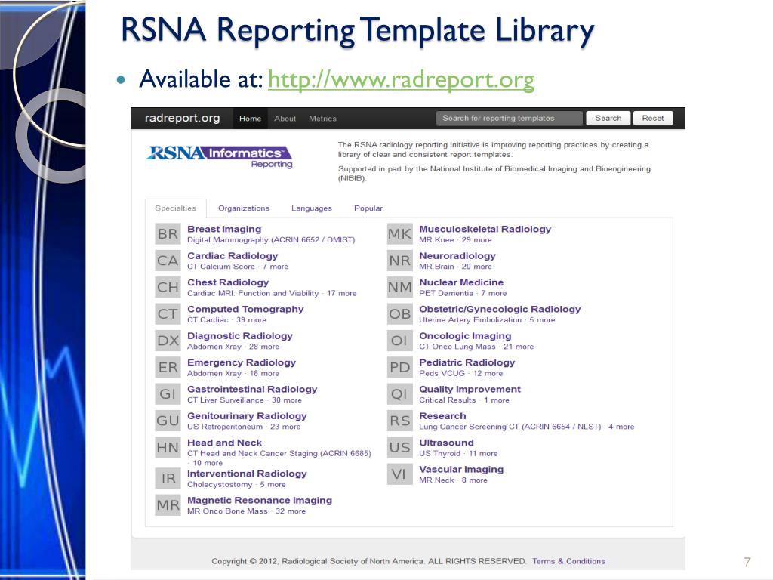Open the Nuclear Medicine heading link
The image size is (773, 580).
(461, 282)
